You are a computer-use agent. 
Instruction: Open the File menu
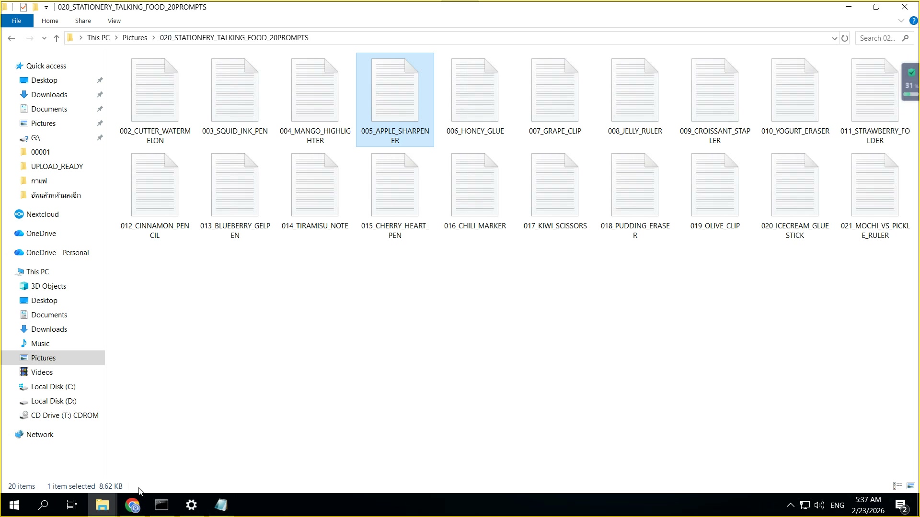17,21
